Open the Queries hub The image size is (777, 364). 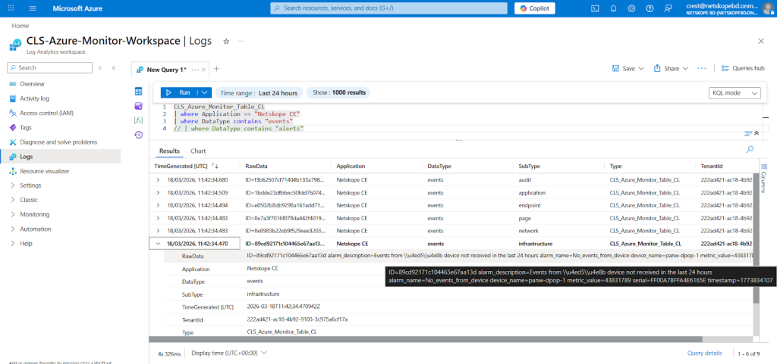pos(743,68)
